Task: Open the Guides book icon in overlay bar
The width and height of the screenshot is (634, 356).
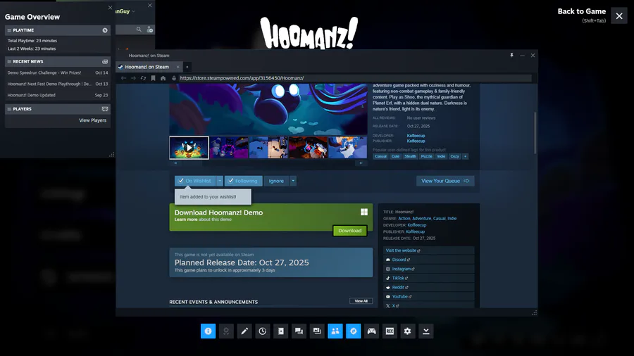Action: click(280, 331)
